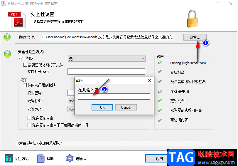Toggle 使用密码限制权限 checkbox
This screenshot has height=166, width=238.
pyautogui.click(x=25, y=85)
